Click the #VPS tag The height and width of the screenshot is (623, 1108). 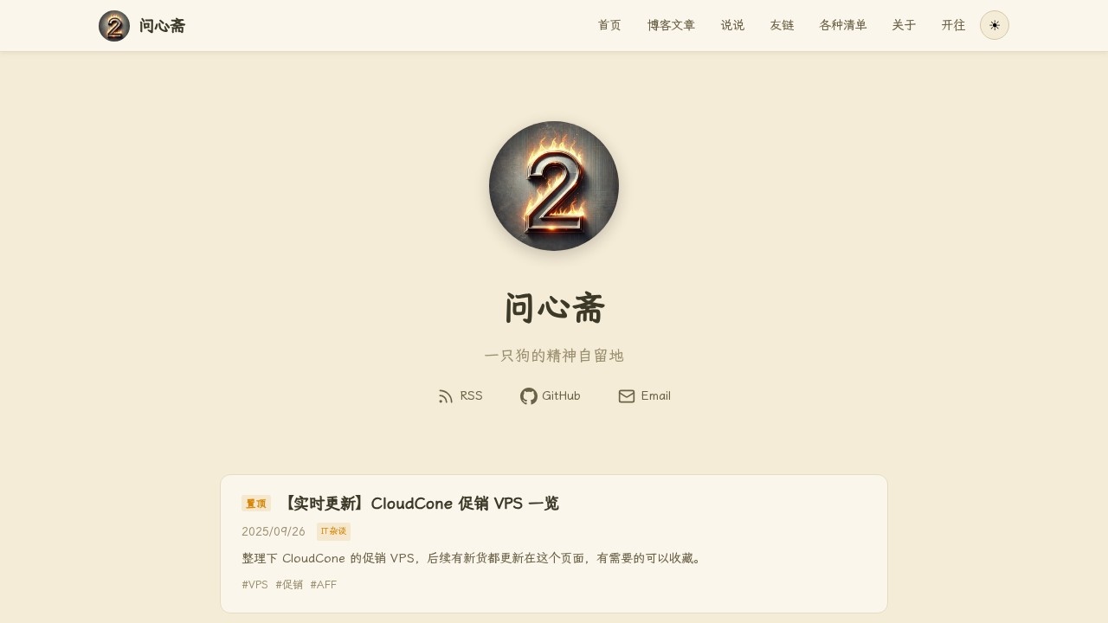(x=255, y=585)
